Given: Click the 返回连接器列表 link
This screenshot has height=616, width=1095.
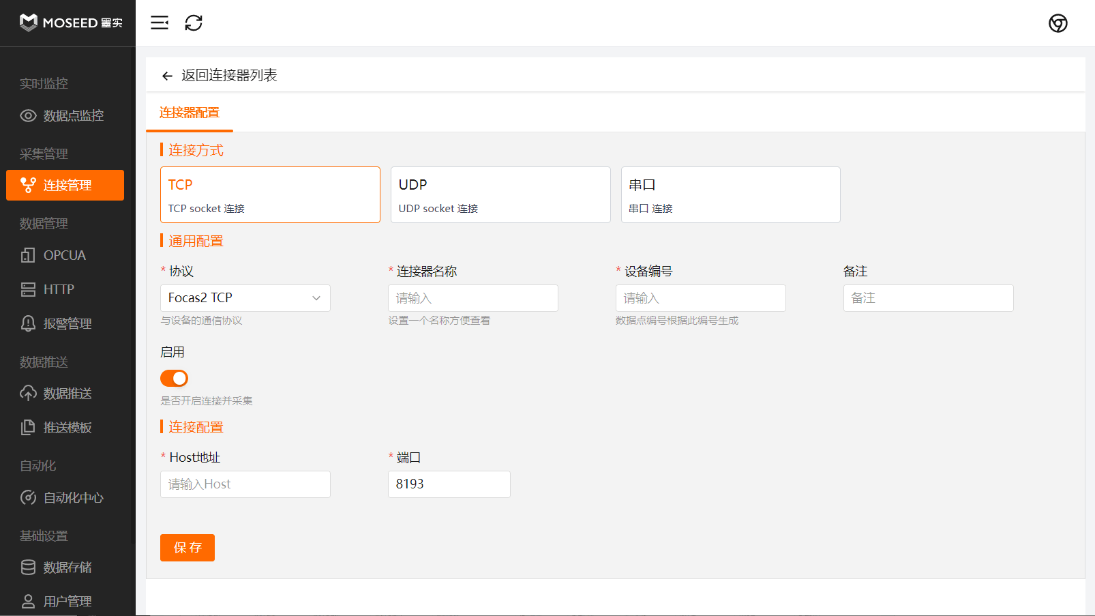Looking at the screenshot, I should pyautogui.click(x=229, y=76).
